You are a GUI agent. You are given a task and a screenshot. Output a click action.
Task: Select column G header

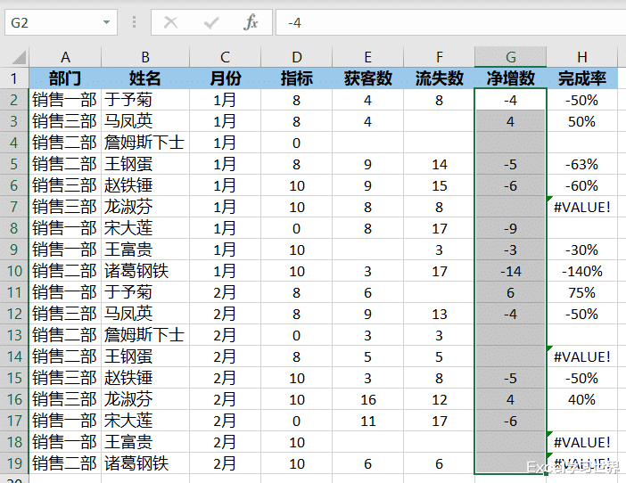click(511, 57)
